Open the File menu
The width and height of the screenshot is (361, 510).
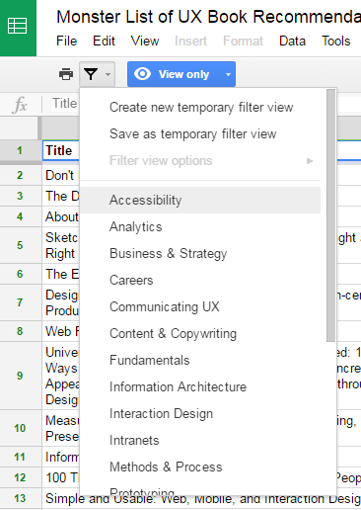click(x=67, y=42)
